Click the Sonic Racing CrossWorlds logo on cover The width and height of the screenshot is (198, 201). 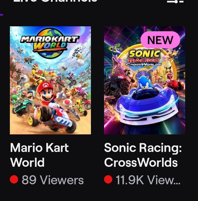tap(144, 58)
